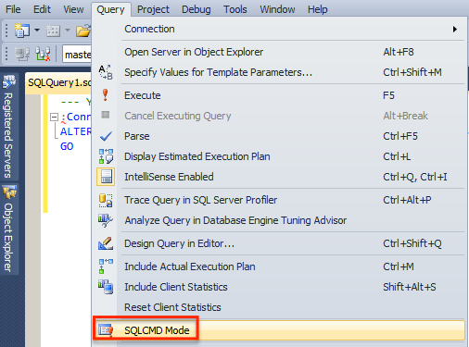
Task: Open the Project menu
Action: [153, 9]
